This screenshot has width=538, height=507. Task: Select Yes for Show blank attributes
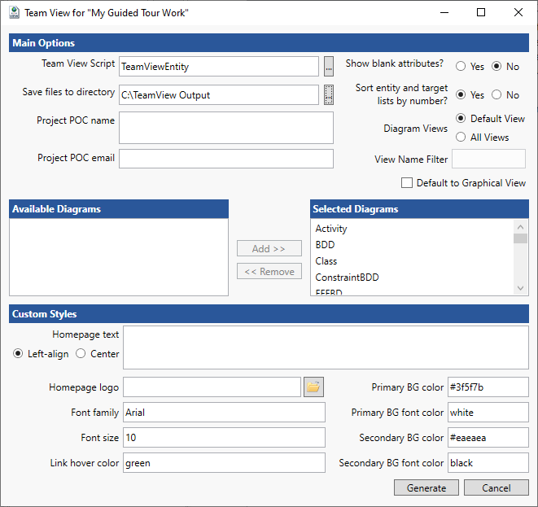(461, 67)
